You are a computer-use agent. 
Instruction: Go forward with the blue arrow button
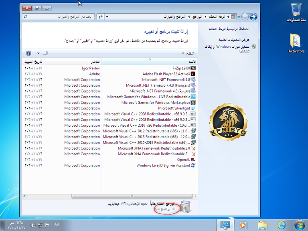tap(253, 17)
